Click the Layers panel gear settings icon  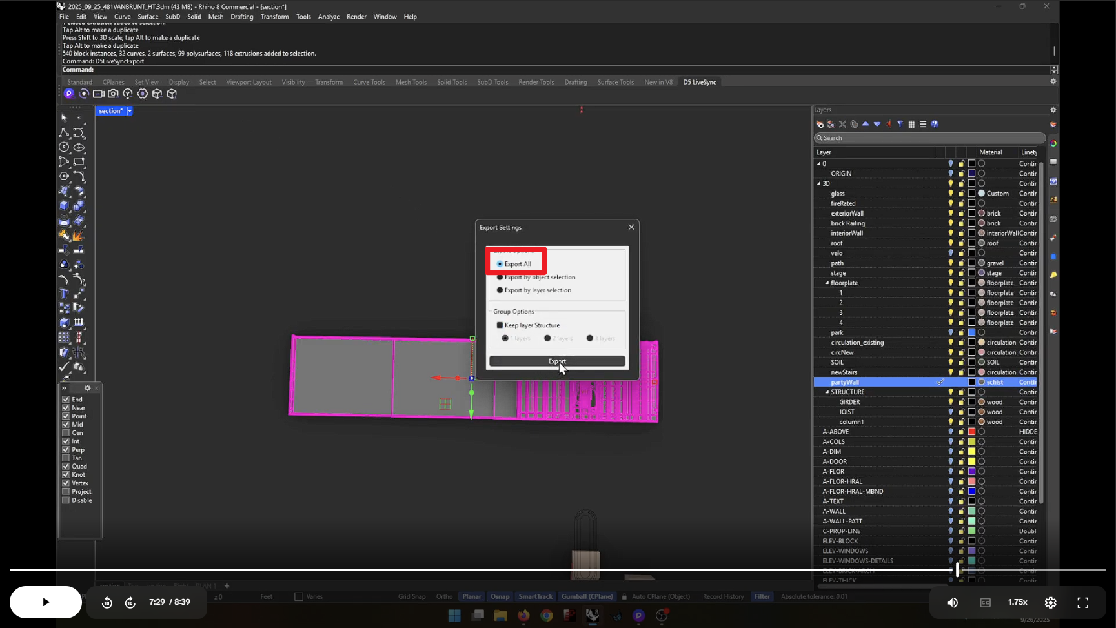click(1053, 110)
